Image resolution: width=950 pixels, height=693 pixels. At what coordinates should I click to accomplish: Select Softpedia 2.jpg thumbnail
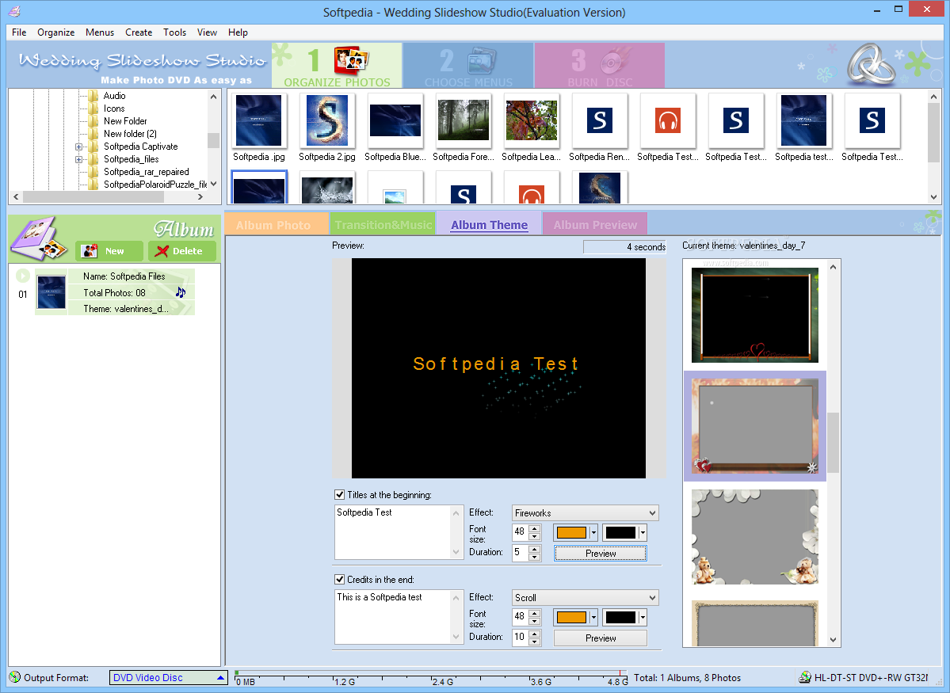click(x=327, y=120)
